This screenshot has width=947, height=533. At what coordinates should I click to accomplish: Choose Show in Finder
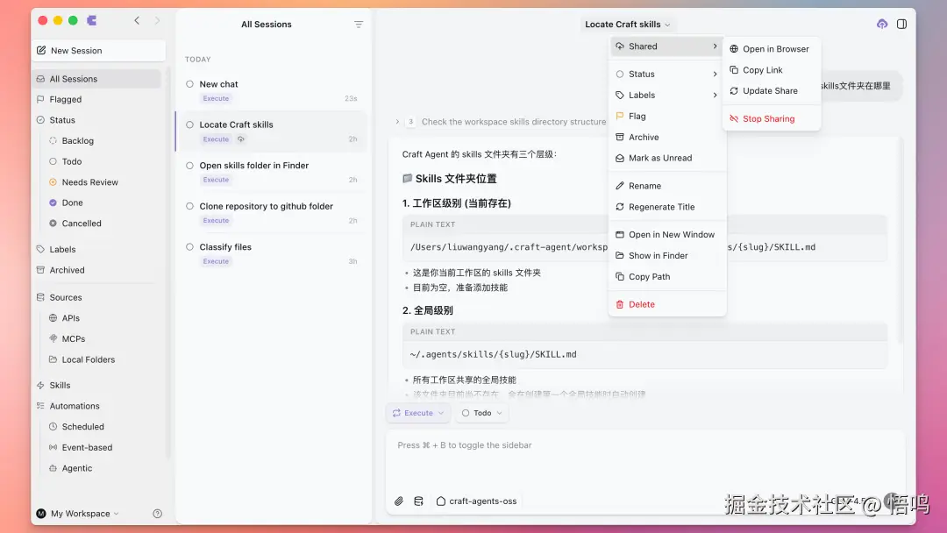pos(666,256)
